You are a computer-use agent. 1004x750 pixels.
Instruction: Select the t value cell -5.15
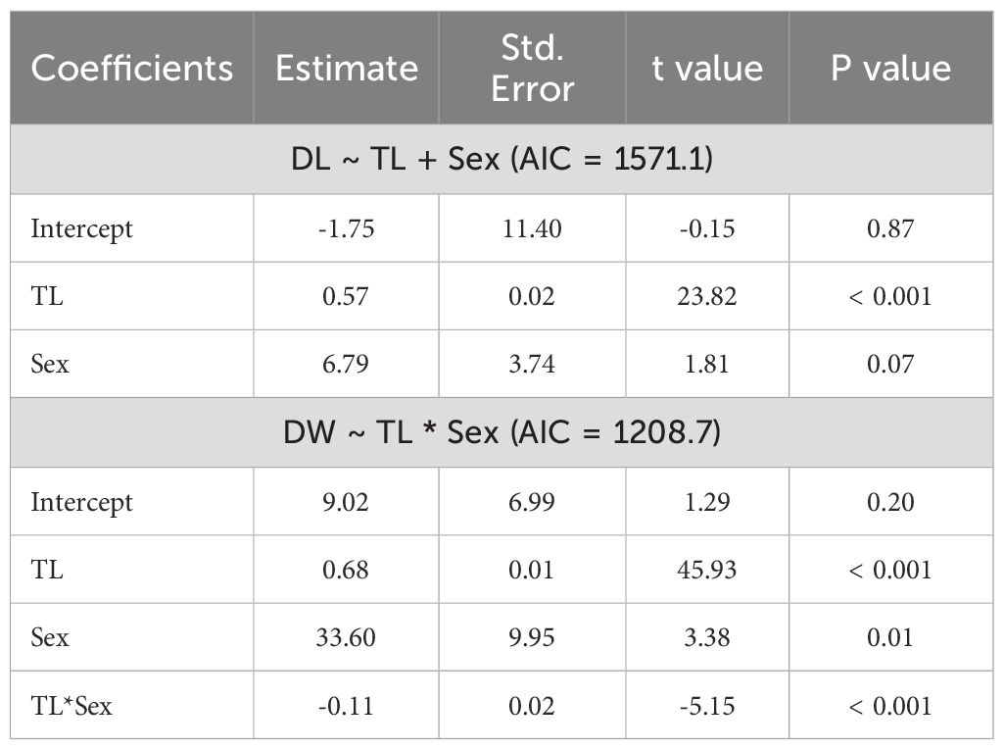point(708,705)
